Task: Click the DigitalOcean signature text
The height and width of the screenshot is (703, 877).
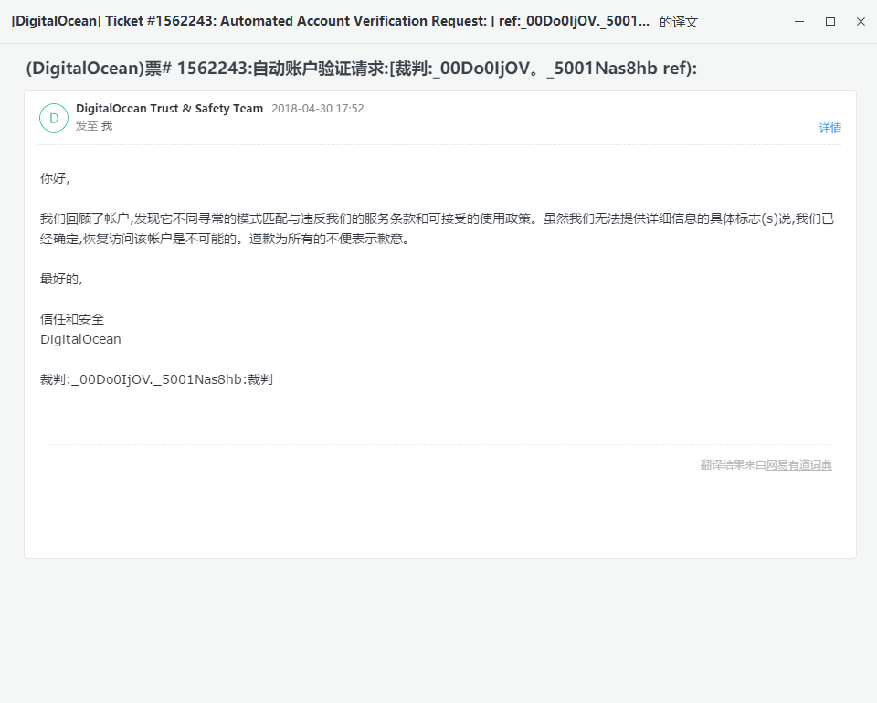Action: click(x=80, y=339)
